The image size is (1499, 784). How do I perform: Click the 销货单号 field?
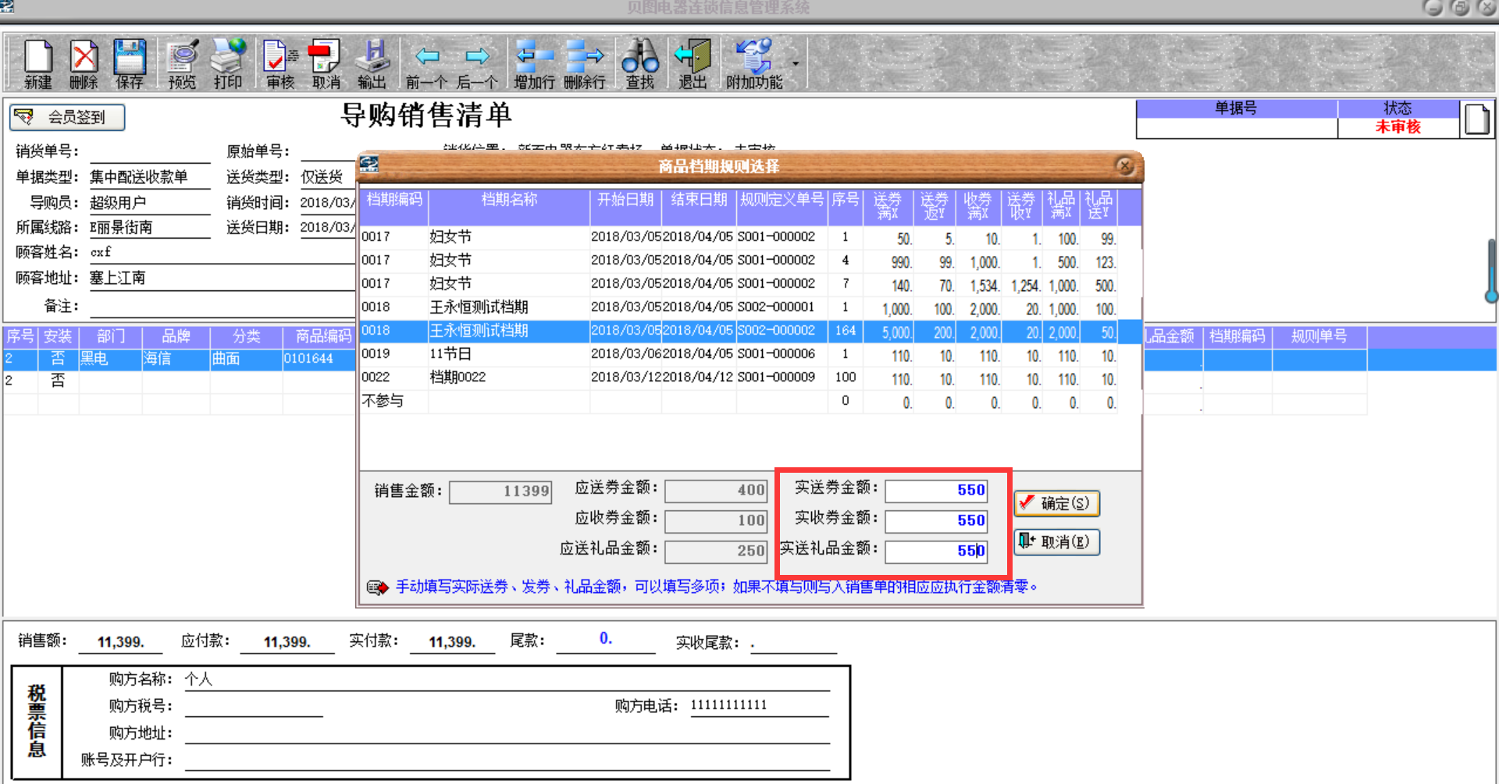(x=150, y=151)
